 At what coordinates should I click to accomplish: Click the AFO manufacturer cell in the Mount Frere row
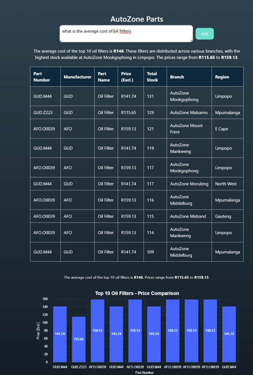click(x=78, y=129)
